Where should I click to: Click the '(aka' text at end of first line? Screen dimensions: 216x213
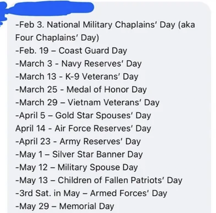point(187,25)
